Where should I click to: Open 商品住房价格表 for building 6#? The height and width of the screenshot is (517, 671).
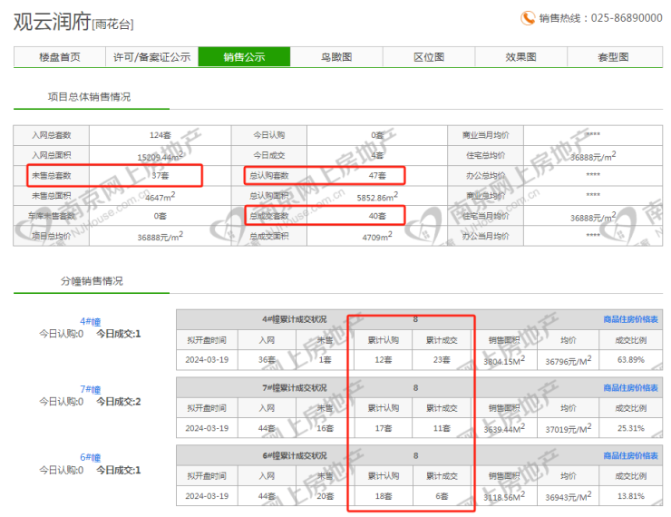630,455
